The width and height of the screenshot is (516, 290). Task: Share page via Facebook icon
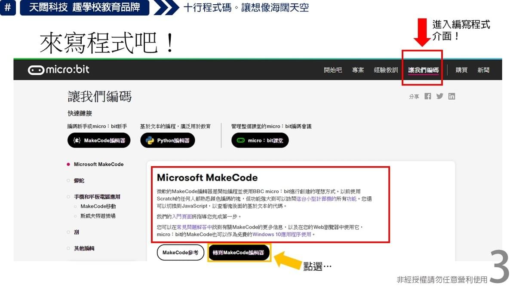[427, 96]
